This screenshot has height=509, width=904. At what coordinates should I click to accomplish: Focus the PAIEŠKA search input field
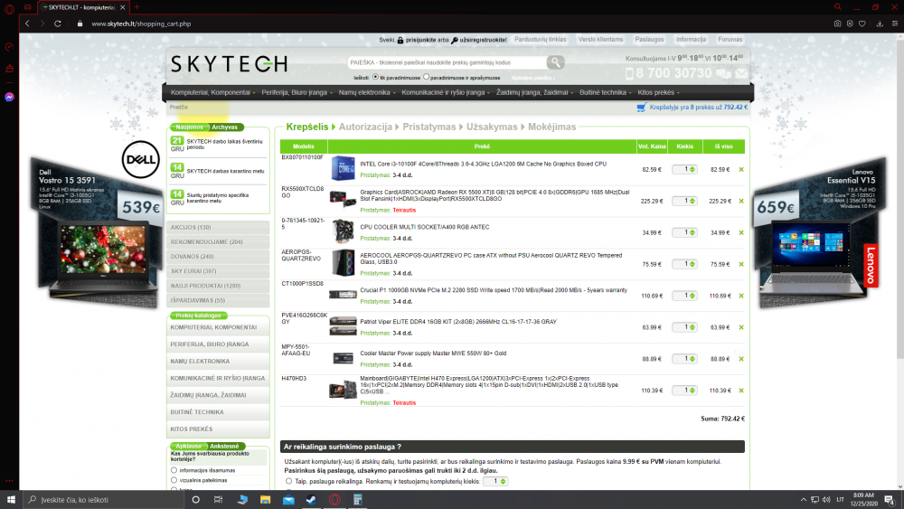point(447,62)
